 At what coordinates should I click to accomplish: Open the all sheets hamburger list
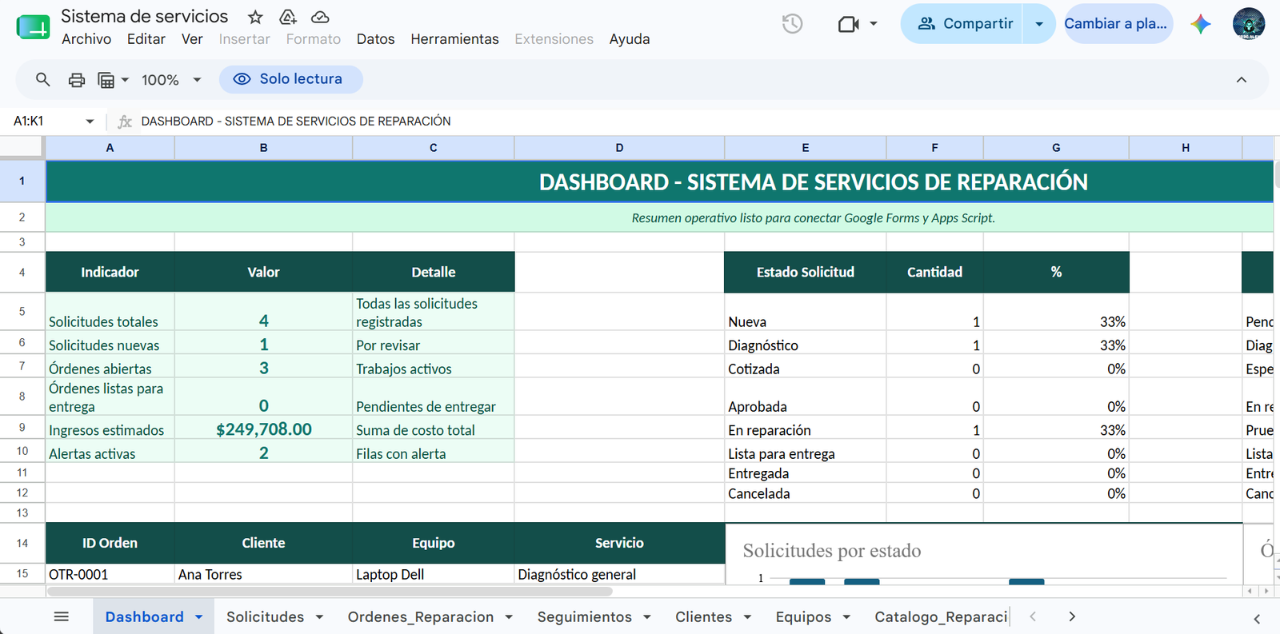(62, 616)
